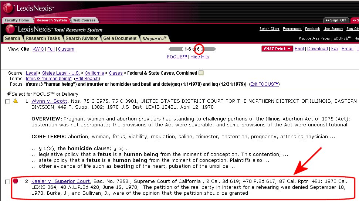Open Feedback link

(x=312, y=28)
